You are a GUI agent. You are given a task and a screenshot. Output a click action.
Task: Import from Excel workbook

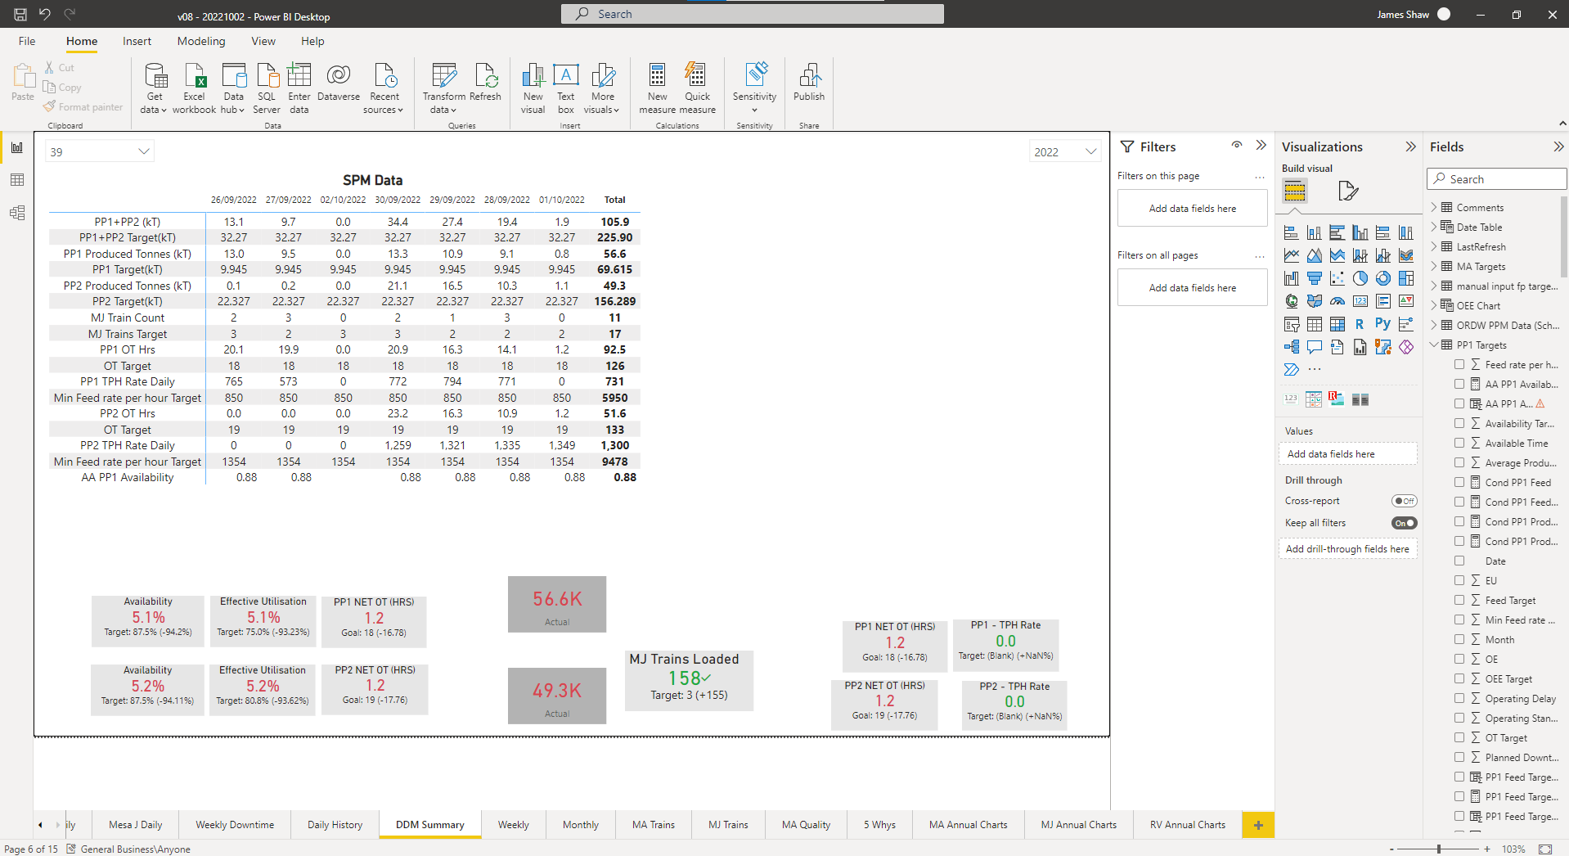point(195,88)
